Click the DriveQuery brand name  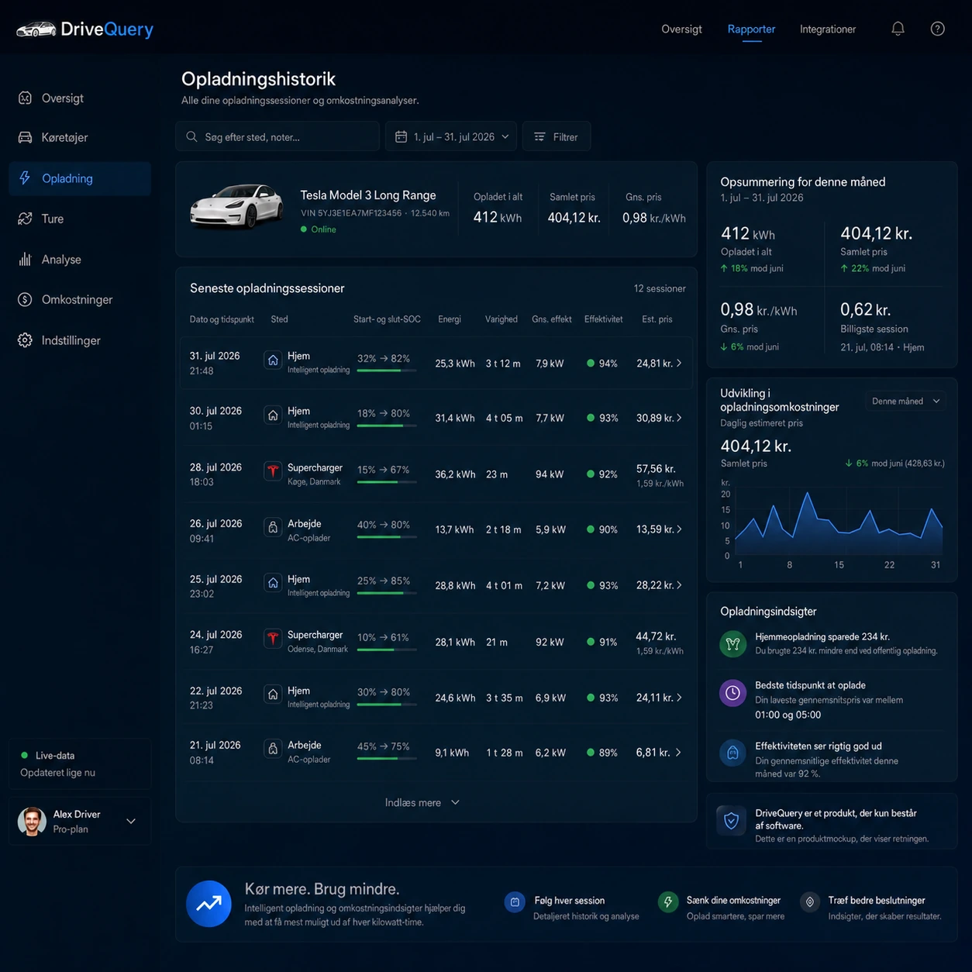[x=107, y=29]
